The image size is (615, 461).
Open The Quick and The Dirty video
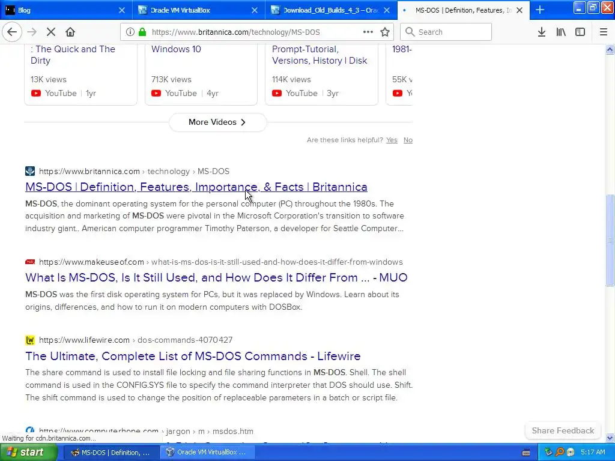[x=73, y=55]
